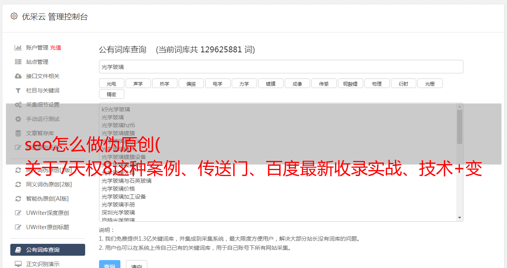Select 深圳光学玻璃 in the results list
The height and width of the screenshot is (268, 507).
click(118, 212)
